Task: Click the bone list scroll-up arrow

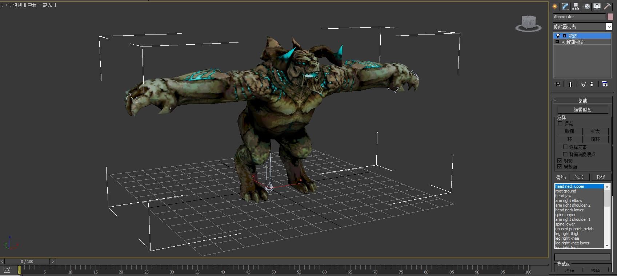Action: pyautogui.click(x=607, y=187)
